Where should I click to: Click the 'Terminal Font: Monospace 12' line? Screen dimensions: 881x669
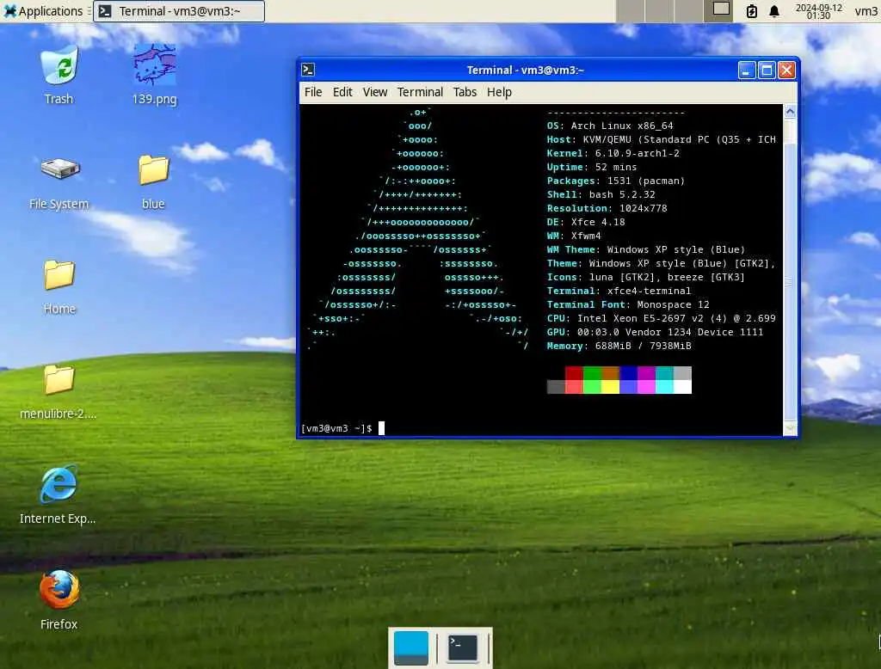coord(628,304)
